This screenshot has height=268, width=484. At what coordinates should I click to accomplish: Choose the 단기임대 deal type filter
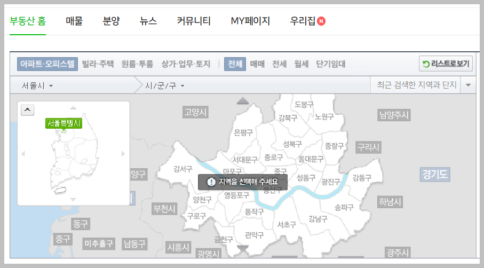click(331, 64)
